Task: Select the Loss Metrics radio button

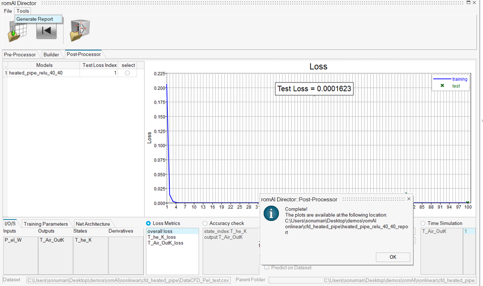Action: click(x=148, y=223)
